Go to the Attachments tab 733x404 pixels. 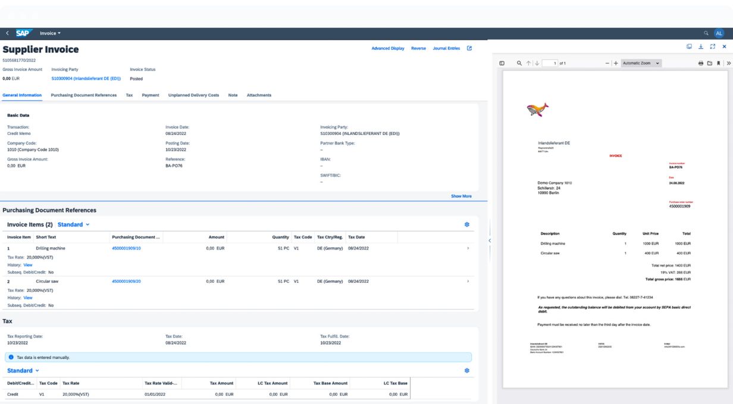[x=259, y=95]
